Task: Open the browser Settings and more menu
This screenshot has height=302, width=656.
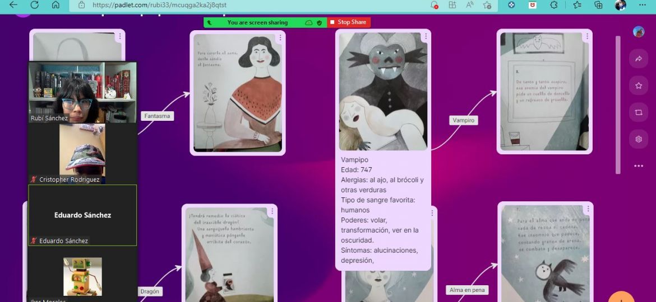Action: point(643,5)
